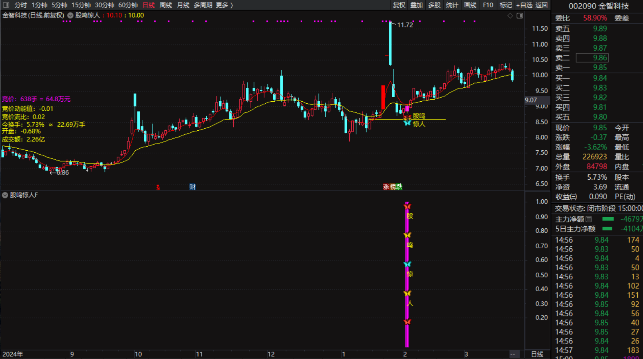Expand the 股鸣惊人F sub-indicator dropdown

5,195
